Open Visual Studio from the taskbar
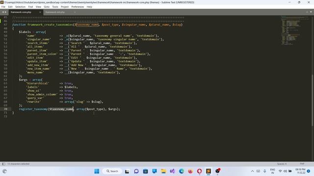The width and height of the screenshot is (314, 176). pos(172,171)
